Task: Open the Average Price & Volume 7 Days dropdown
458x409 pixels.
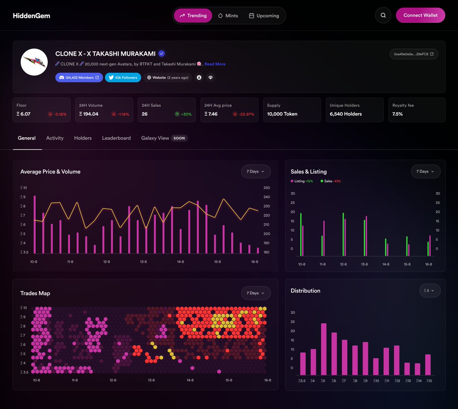Action: 256,172
